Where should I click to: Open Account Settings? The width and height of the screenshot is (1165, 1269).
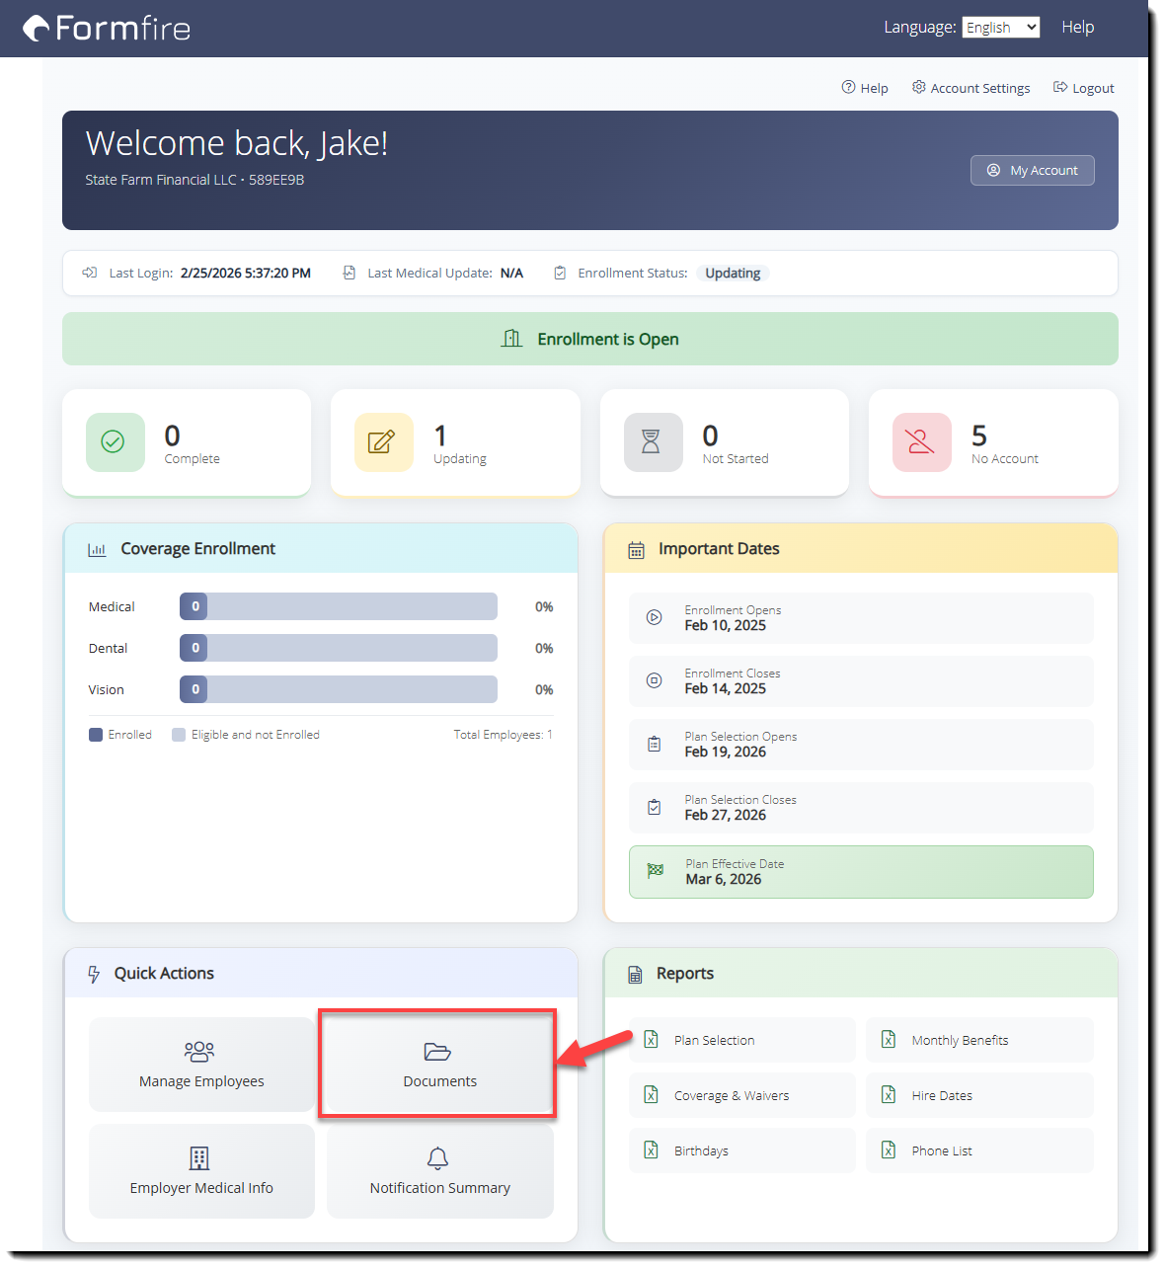(x=971, y=88)
